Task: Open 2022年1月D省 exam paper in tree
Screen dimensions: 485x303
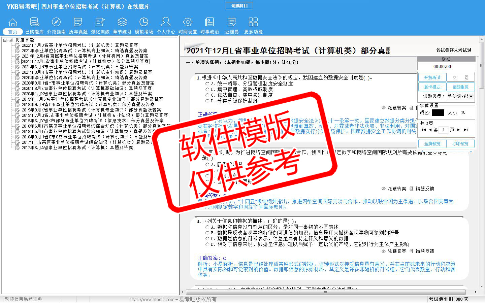Action: click(x=80, y=45)
